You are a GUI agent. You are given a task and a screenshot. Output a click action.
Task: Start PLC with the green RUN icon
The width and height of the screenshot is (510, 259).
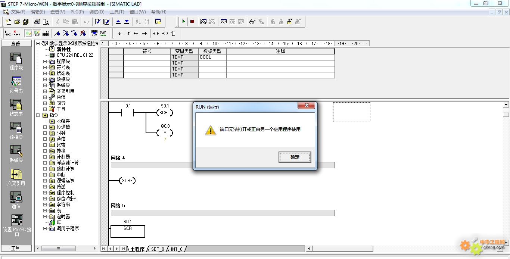pos(183,22)
